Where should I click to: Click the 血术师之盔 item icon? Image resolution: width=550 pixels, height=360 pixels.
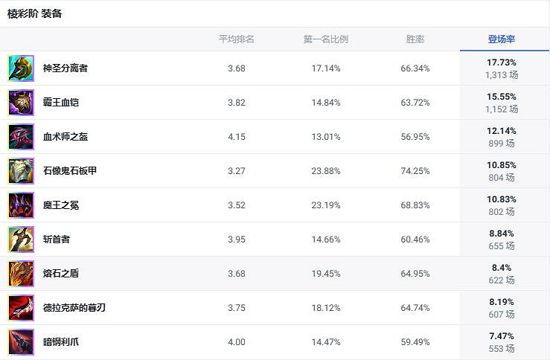(21, 137)
